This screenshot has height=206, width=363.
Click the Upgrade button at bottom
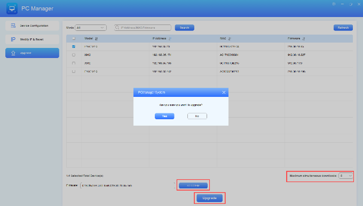click(209, 198)
